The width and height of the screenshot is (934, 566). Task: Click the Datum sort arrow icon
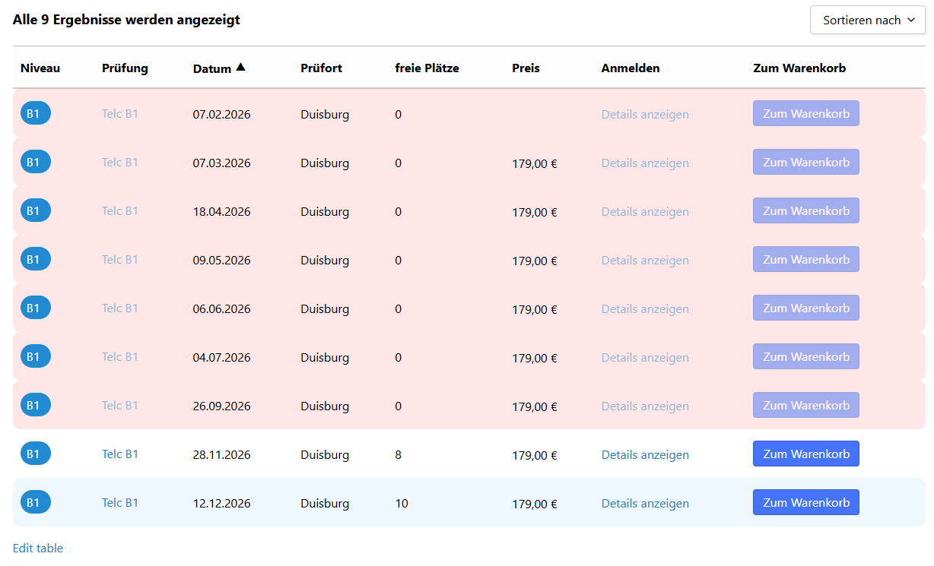pyautogui.click(x=240, y=68)
